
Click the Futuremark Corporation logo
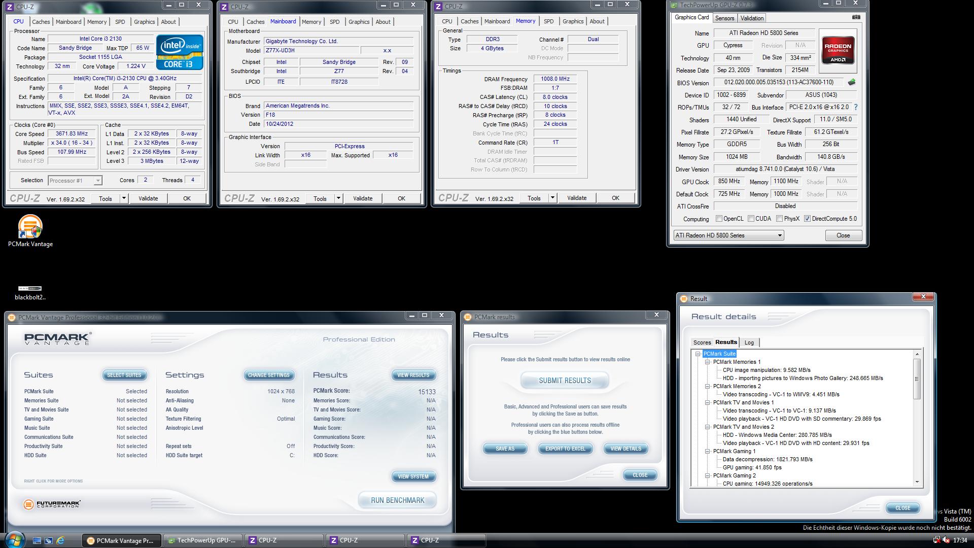(x=52, y=504)
